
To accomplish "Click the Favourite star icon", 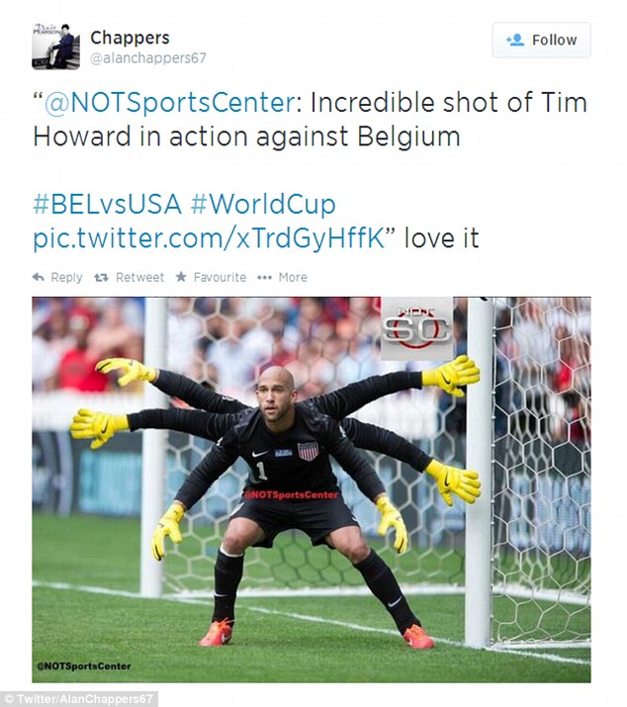I will (181, 277).
